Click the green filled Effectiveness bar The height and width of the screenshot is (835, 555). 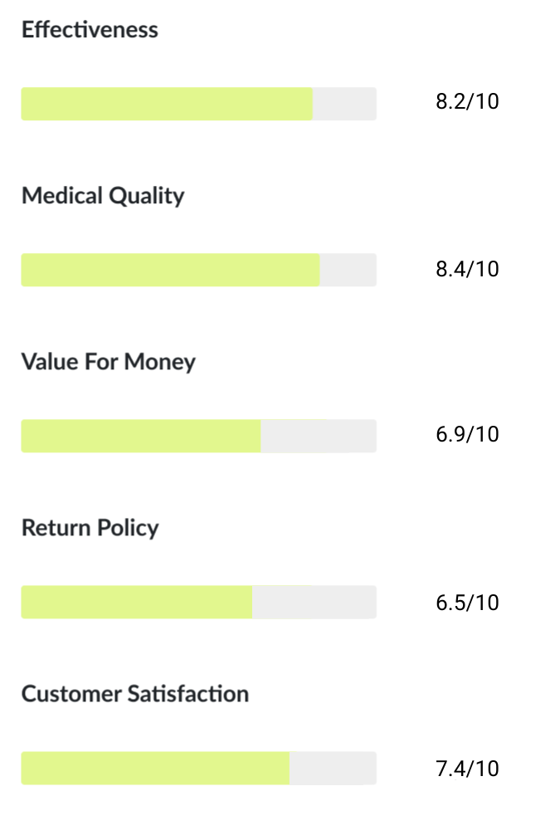(x=166, y=104)
